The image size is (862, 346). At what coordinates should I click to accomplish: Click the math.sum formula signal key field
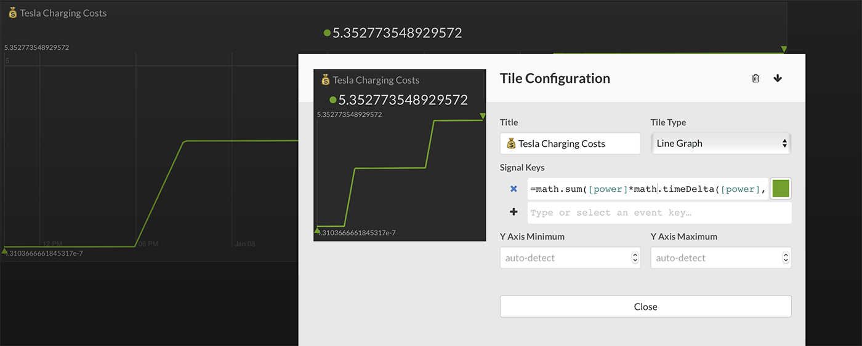[x=647, y=189]
